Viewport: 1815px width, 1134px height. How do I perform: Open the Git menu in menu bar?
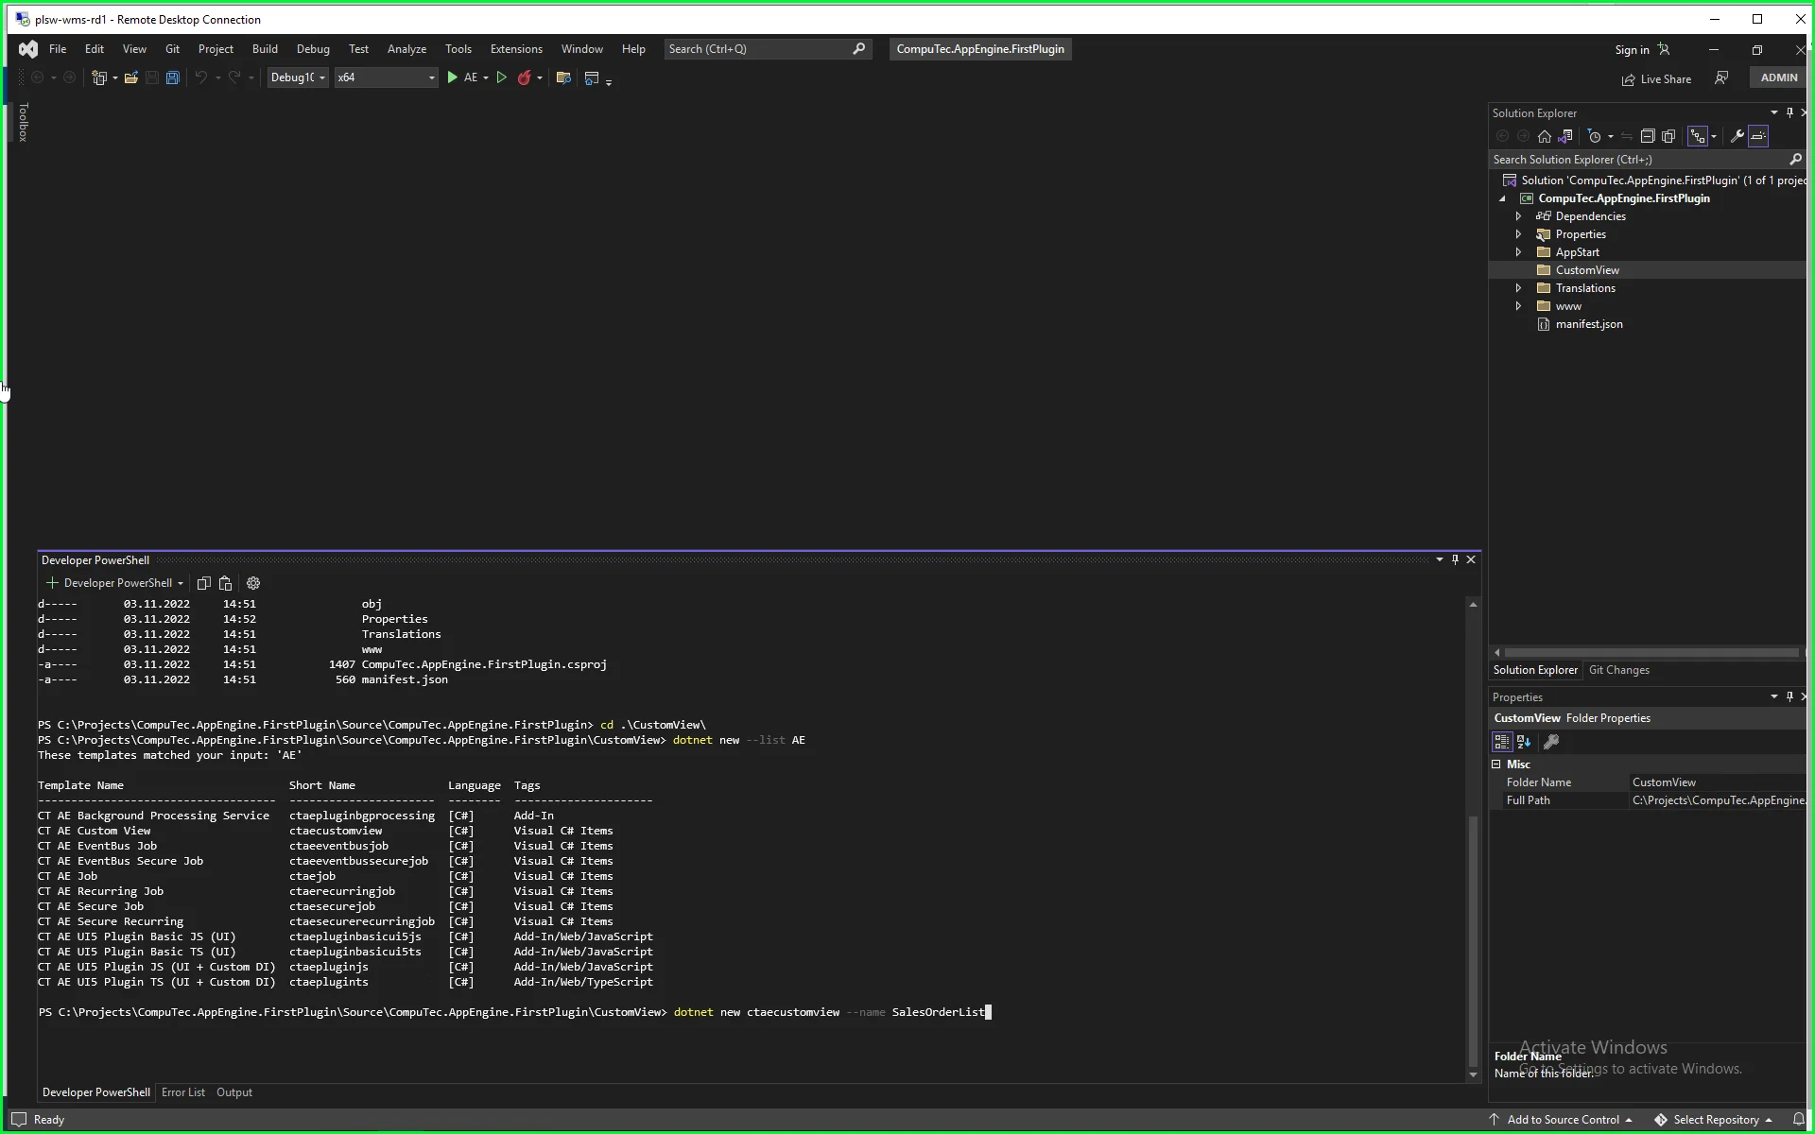(x=172, y=48)
